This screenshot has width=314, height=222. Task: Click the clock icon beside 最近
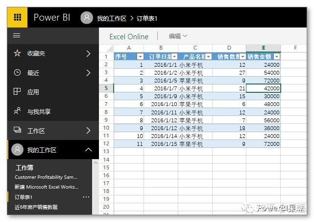click(17, 73)
